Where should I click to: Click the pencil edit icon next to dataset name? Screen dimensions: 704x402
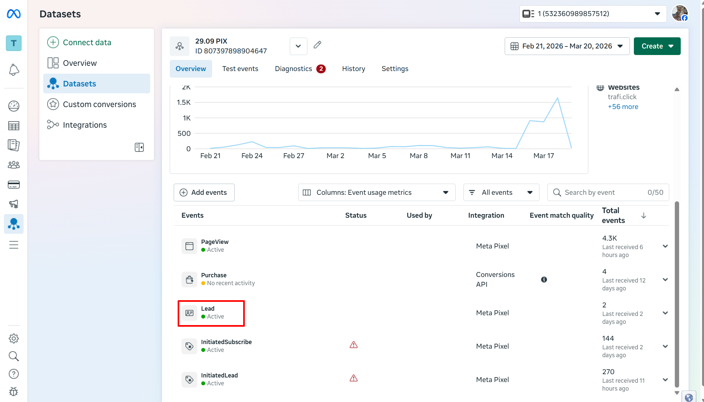[x=317, y=45]
